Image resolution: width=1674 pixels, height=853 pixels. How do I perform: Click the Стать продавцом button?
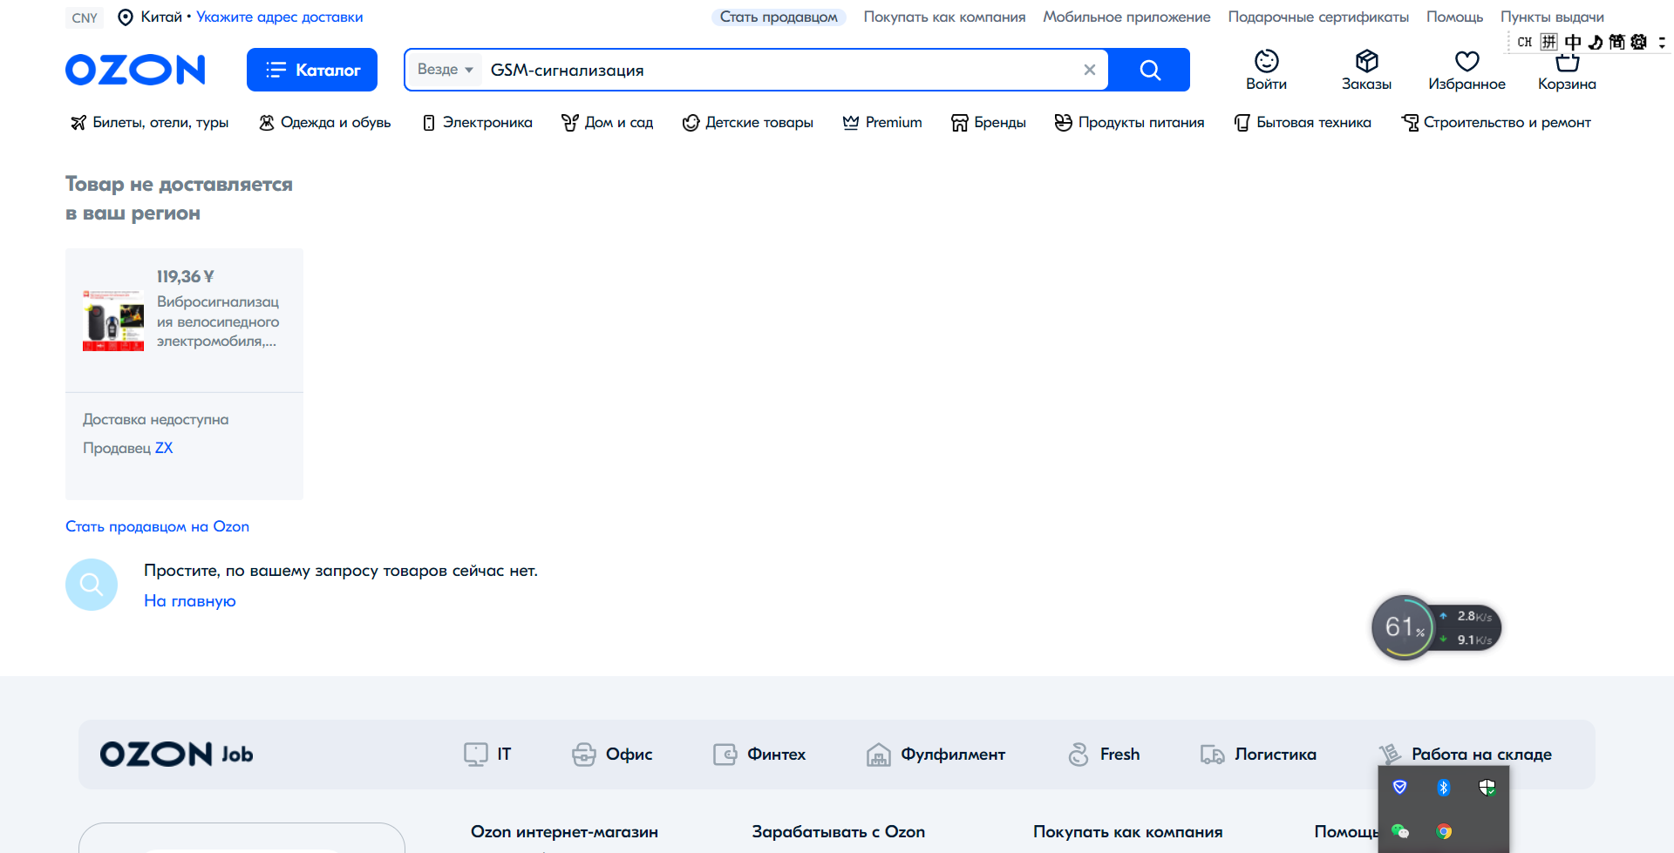[779, 17]
